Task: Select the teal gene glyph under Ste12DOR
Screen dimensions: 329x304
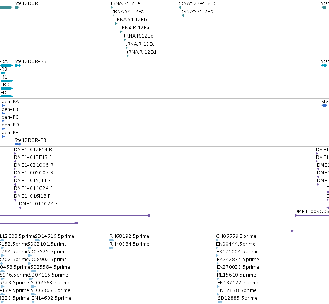Action: click(x=17, y=7)
